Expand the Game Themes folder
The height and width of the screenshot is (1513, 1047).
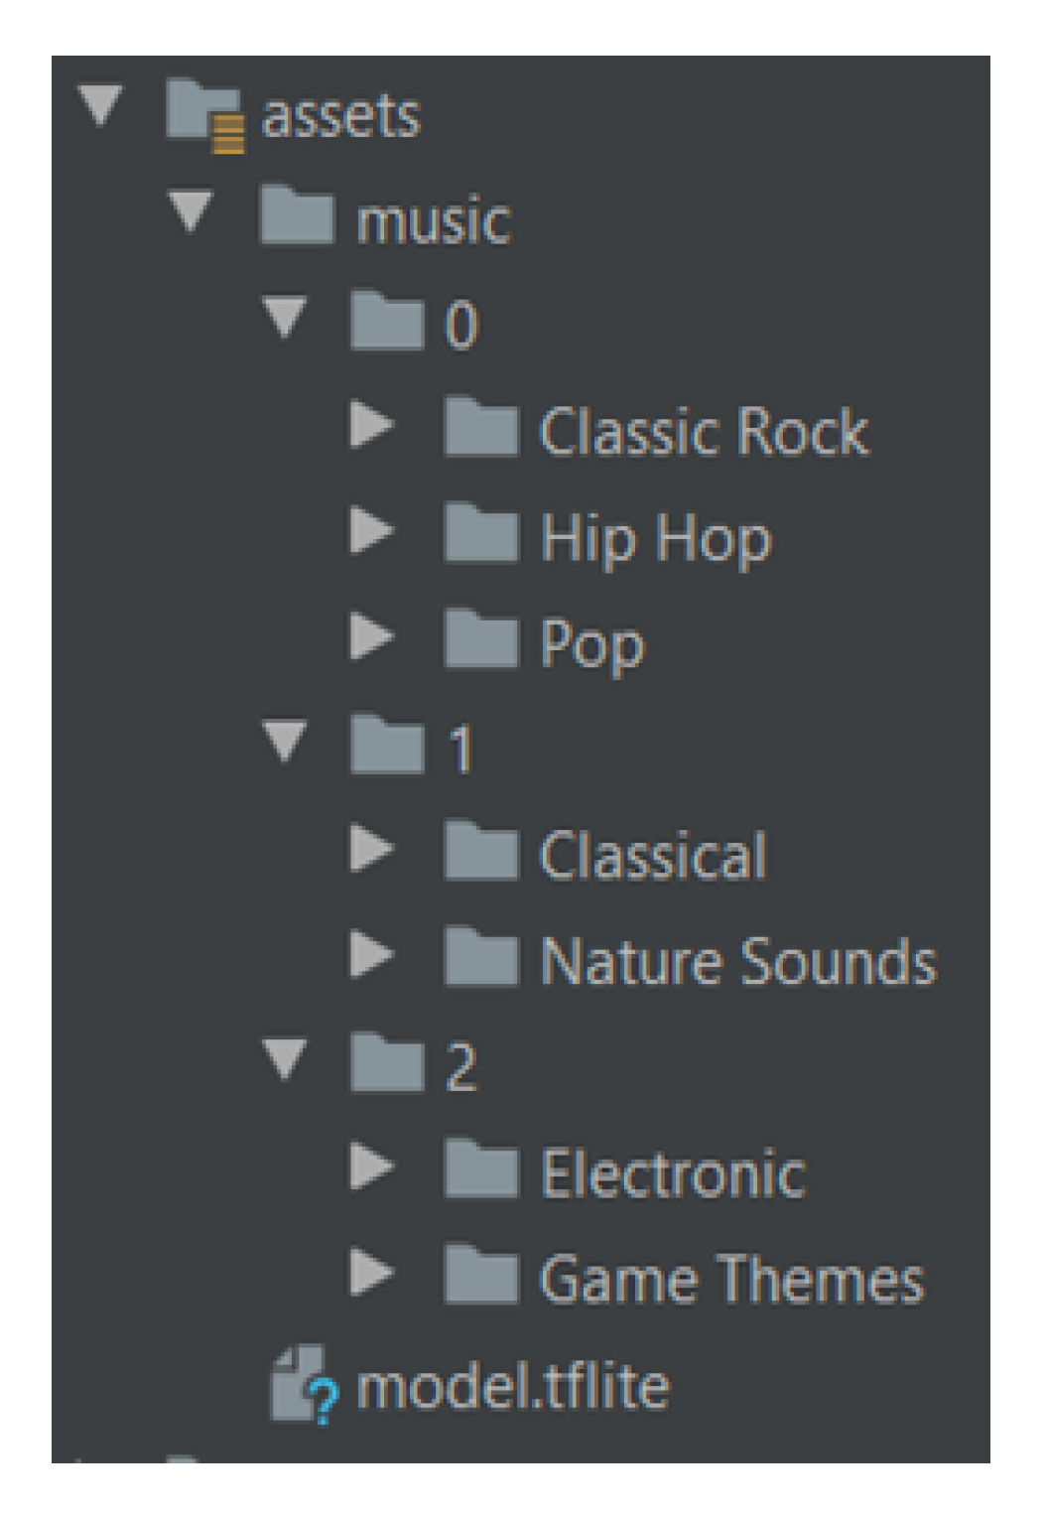pyautogui.click(x=372, y=1272)
